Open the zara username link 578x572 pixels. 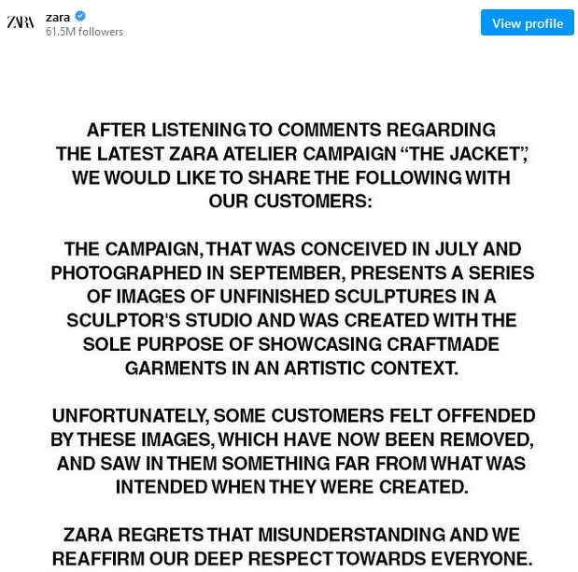[x=58, y=18]
